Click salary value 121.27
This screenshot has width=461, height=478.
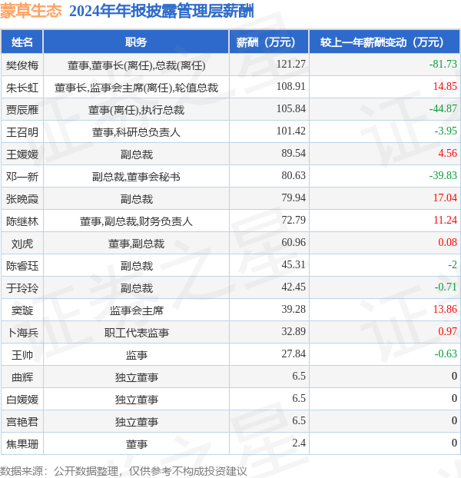point(291,64)
